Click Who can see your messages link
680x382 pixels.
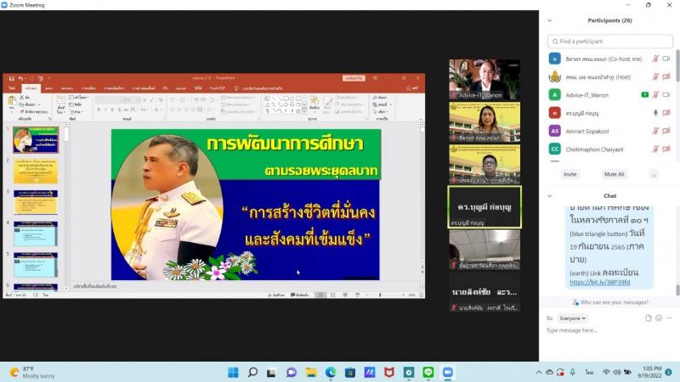tap(610, 302)
